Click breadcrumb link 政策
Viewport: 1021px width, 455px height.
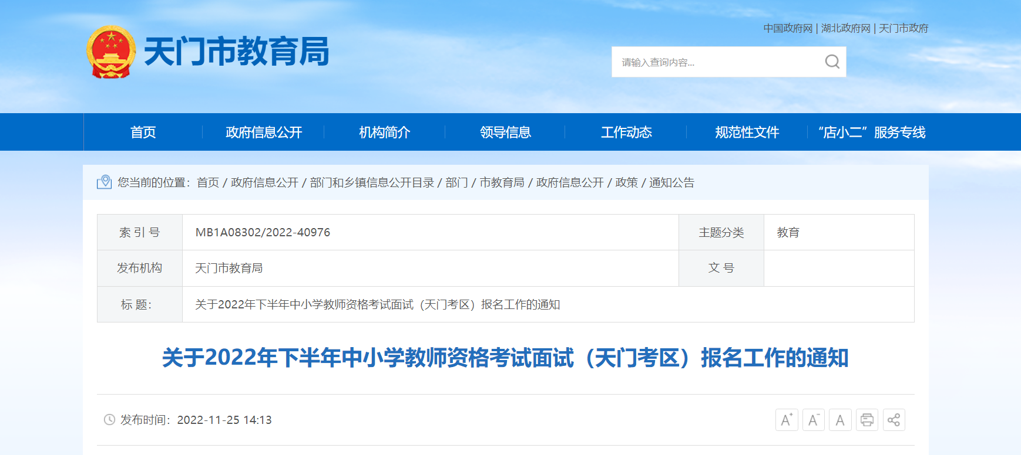(627, 182)
